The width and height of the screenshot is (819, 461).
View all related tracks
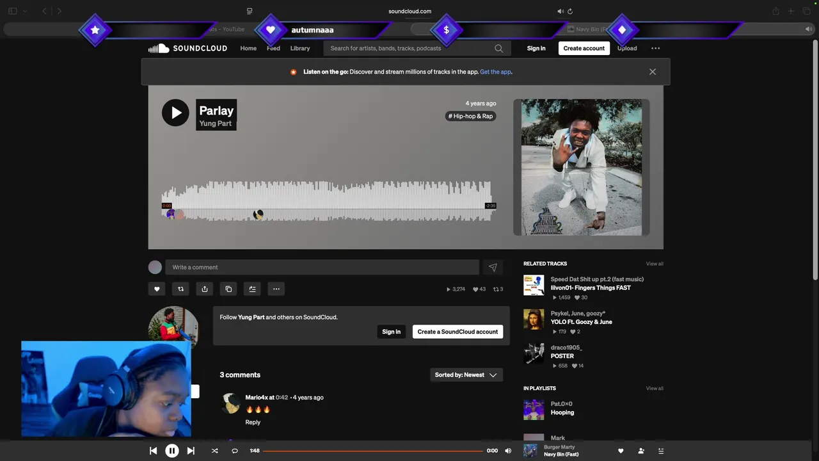pyautogui.click(x=655, y=264)
